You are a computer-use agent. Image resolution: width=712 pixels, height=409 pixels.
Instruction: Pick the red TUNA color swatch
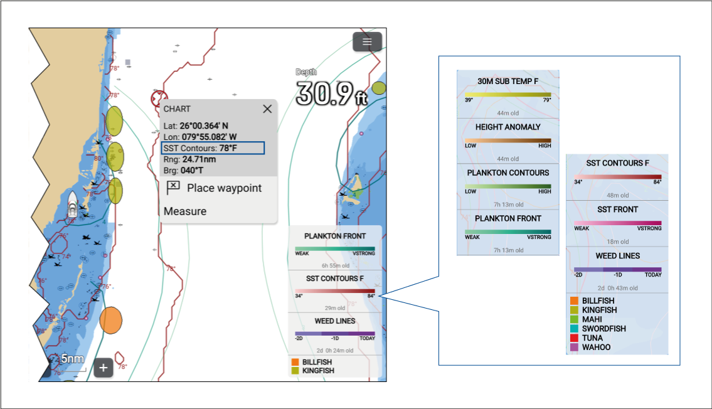(573, 338)
